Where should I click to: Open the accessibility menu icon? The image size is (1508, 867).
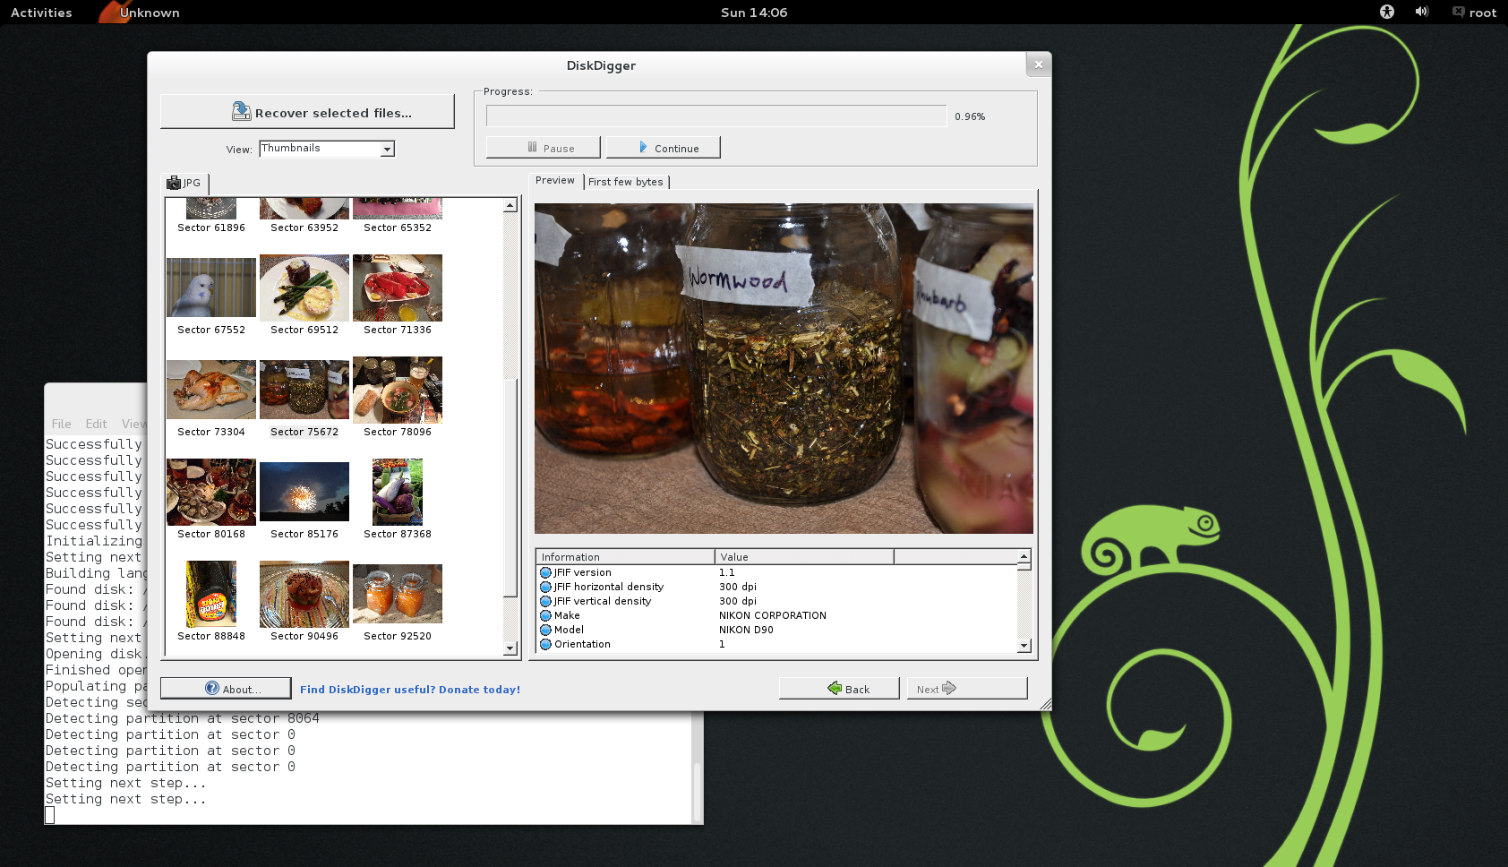click(x=1387, y=12)
